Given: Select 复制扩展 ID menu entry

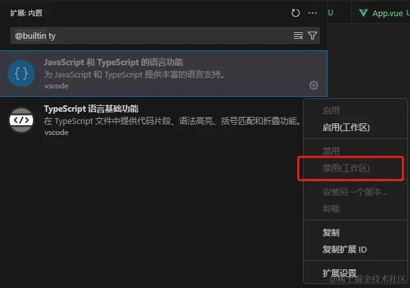Looking at the screenshot, I should coord(344,249).
